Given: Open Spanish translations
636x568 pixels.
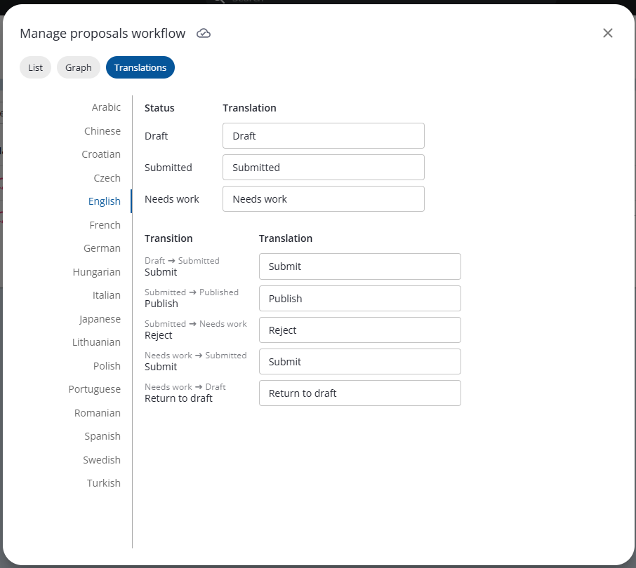Looking at the screenshot, I should [102, 436].
